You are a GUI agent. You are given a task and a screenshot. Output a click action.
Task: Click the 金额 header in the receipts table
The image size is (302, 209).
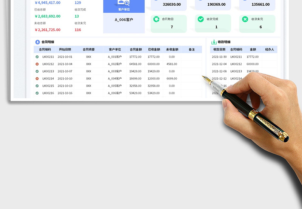tap(253, 50)
